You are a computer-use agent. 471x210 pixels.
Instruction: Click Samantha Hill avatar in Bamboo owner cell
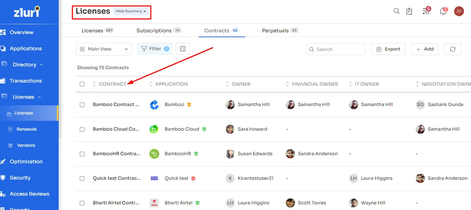[x=230, y=105]
